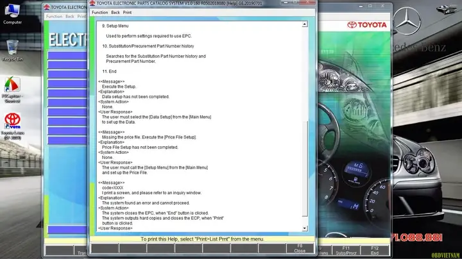Screen dimensions: 462x259
Task: Click F11 Subs/Procr button in background window
Action: 346,251
